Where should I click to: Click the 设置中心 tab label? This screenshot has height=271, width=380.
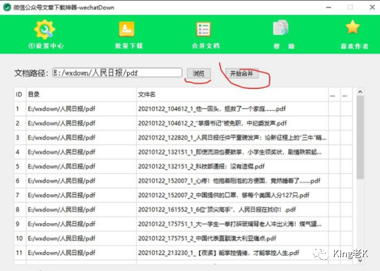(46, 46)
